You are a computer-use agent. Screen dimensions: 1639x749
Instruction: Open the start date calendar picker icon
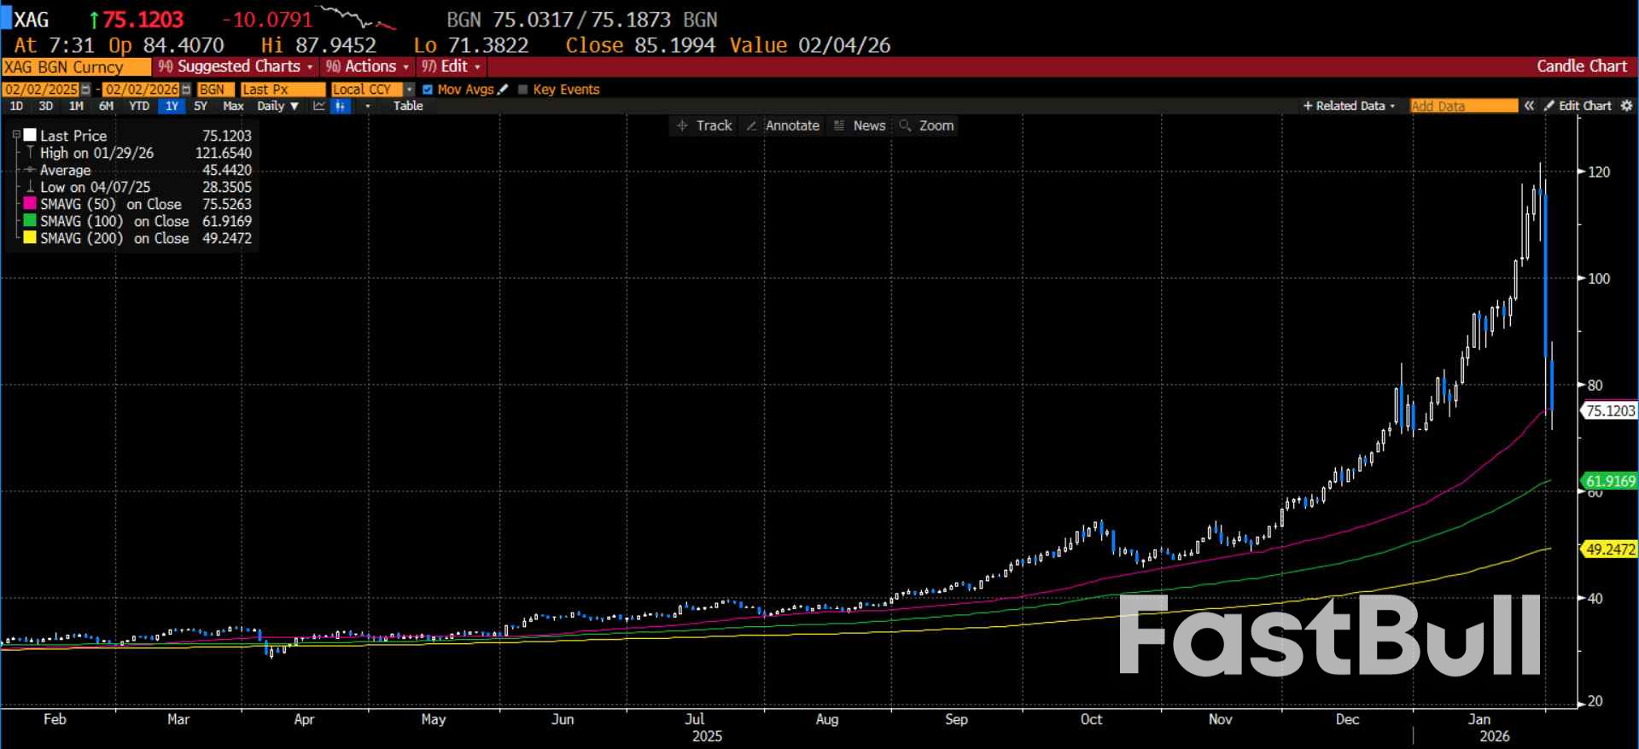tap(85, 90)
